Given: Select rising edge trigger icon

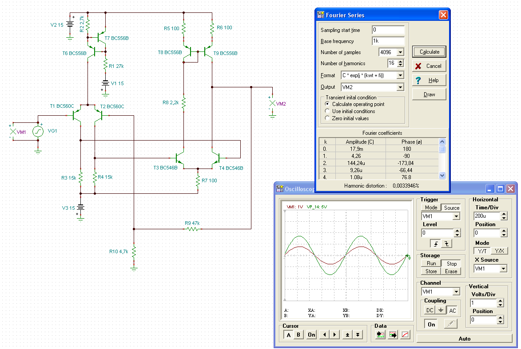Looking at the screenshot, I should [435, 243].
